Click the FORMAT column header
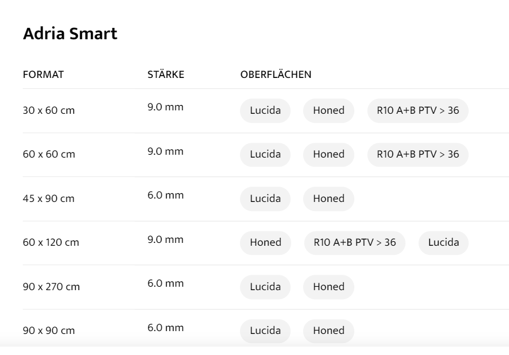 [x=43, y=75]
